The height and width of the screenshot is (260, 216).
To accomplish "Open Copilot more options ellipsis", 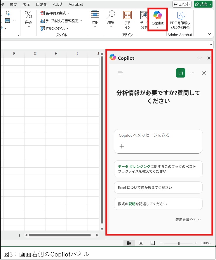I will click(192, 73).
